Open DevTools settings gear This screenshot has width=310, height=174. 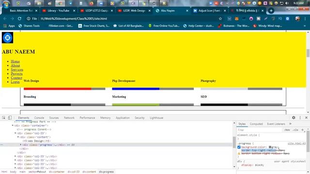coord(294,117)
